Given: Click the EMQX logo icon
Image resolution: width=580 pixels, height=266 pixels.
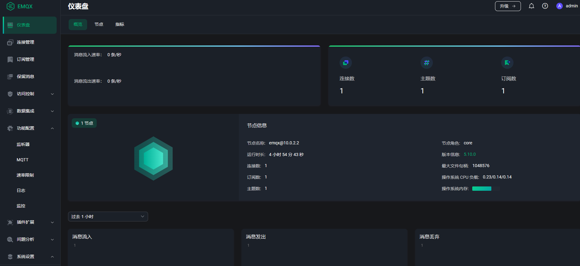Looking at the screenshot, I should 10,6.
